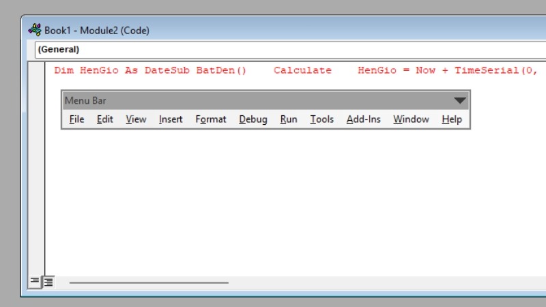This screenshot has height=307, width=546.
Task: Open the (General) object dropdown
Action: 273,50
